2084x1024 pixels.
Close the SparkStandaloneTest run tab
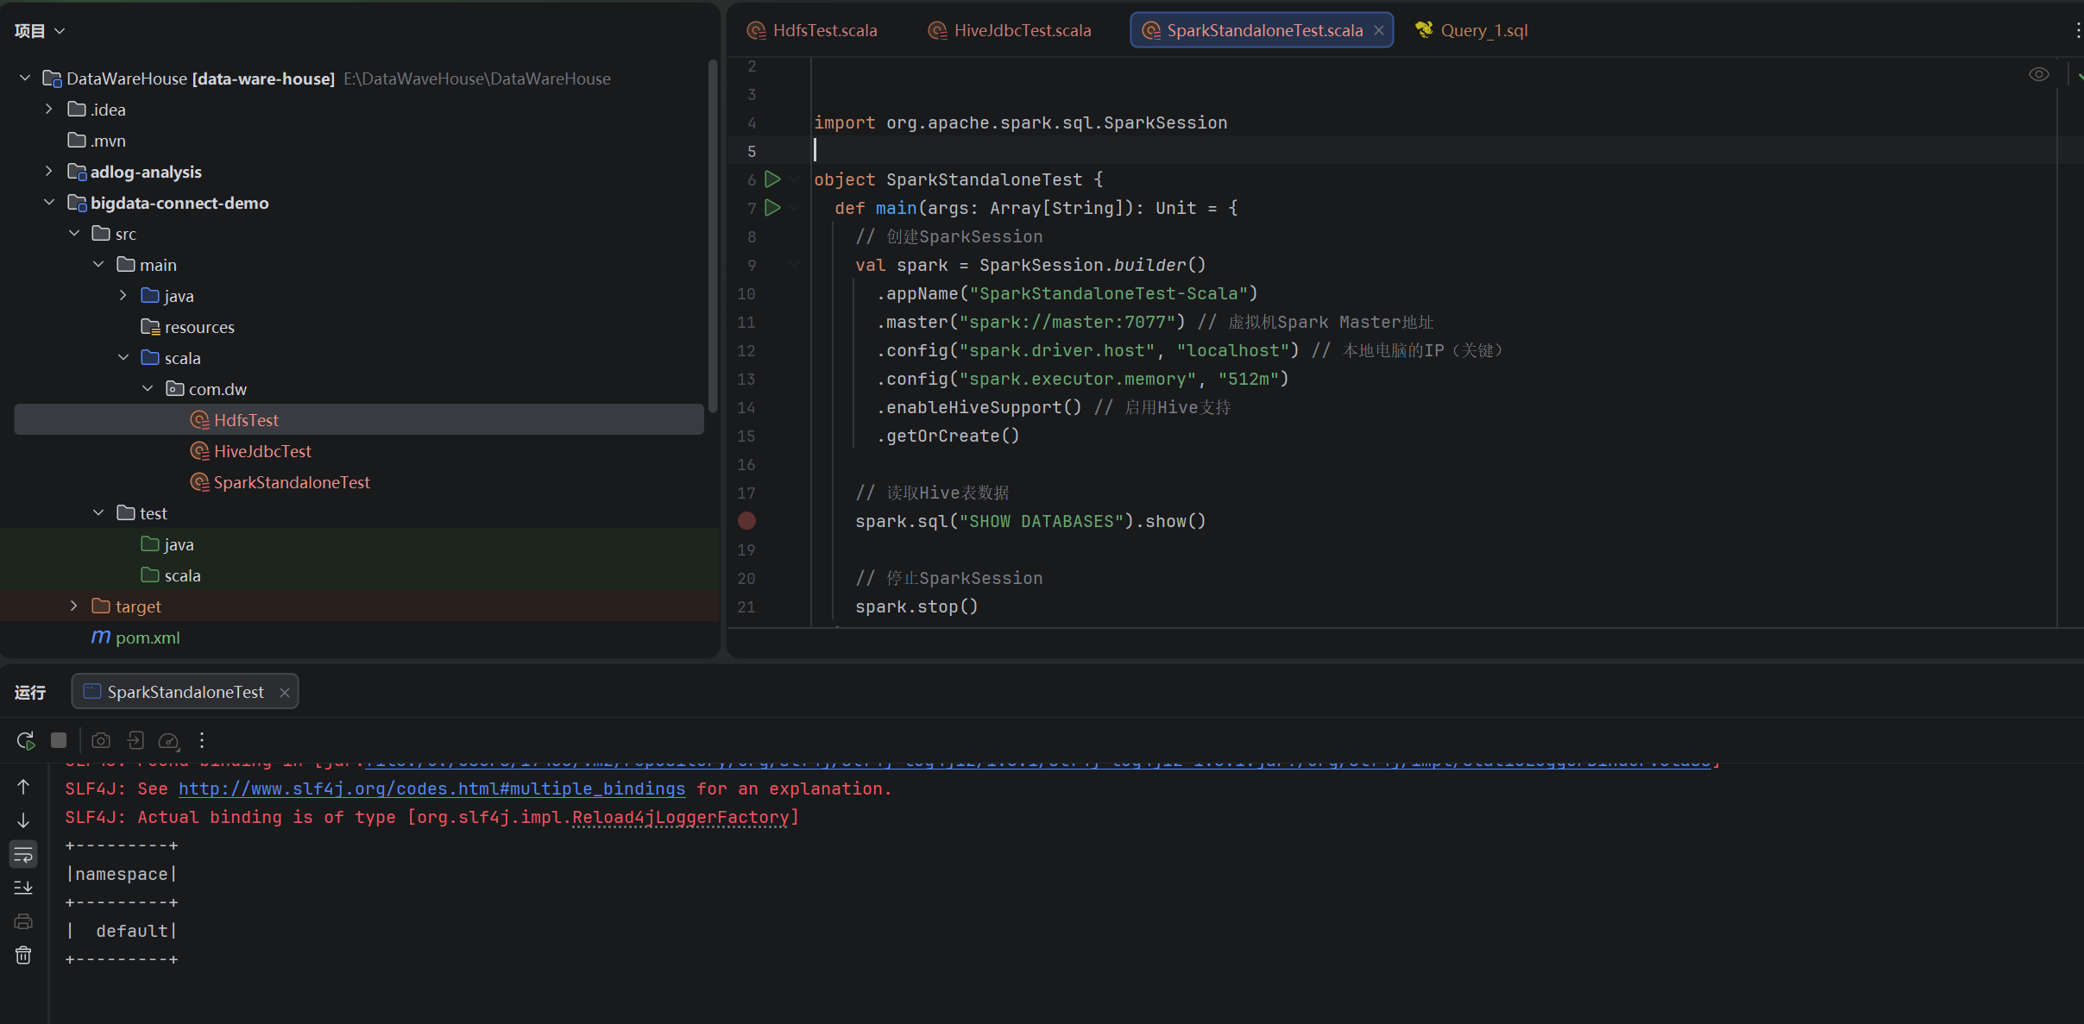pos(284,693)
